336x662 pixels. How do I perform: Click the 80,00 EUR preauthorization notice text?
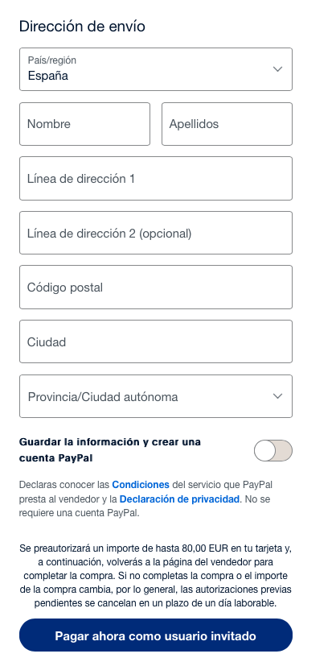point(156,576)
